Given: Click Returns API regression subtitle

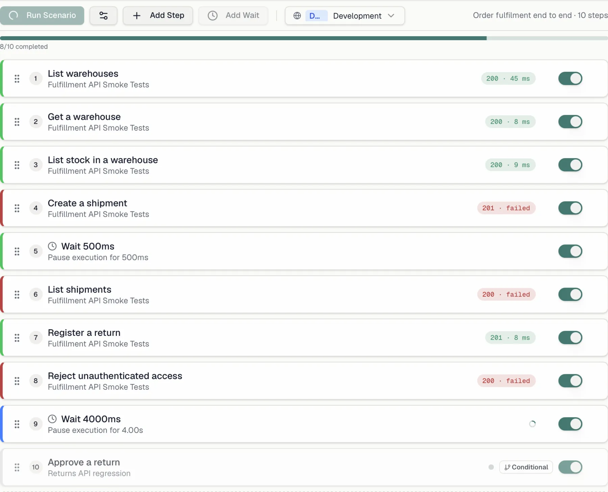Looking at the screenshot, I should [x=89, y=473].
